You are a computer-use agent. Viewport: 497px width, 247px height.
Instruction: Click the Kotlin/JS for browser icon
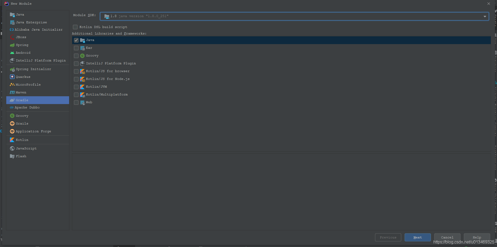pyautogui.click(x=83, y=72)
